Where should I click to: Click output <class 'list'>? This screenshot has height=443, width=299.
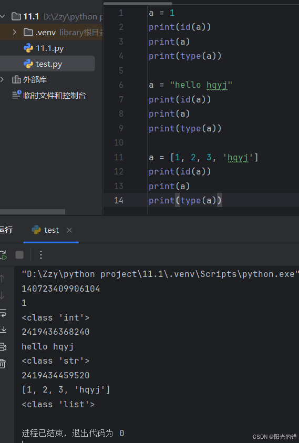pyautogui.click(x=58, y=404)
